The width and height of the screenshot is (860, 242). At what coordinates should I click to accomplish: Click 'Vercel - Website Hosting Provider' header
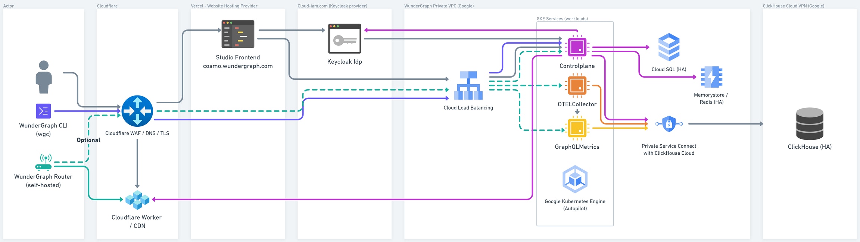click(224, 6)
